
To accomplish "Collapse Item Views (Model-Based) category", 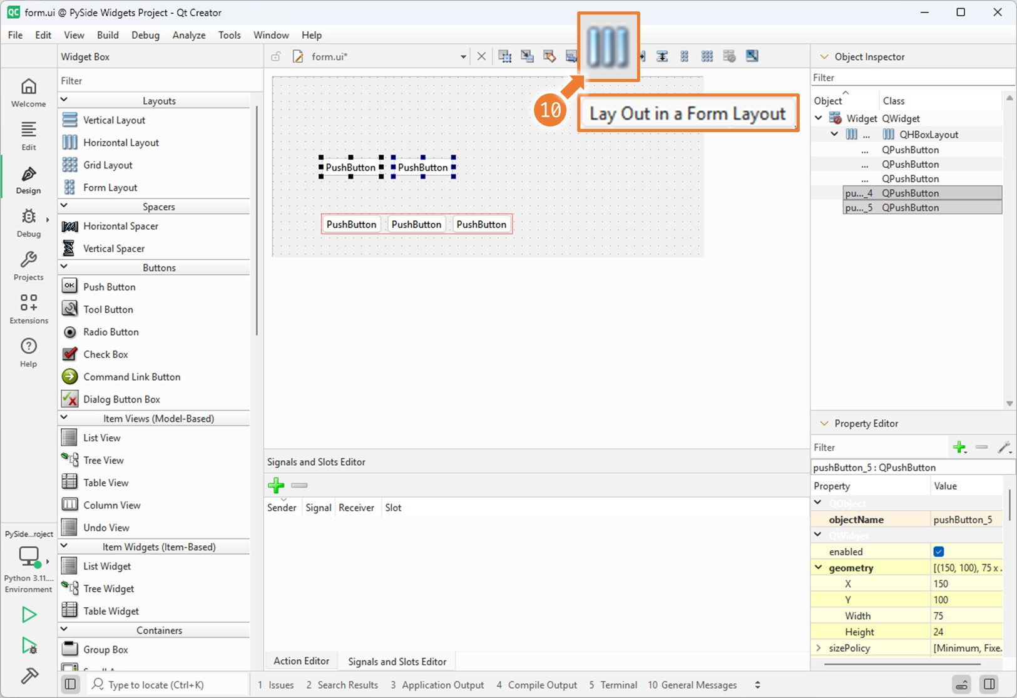I will click(64, 418).
